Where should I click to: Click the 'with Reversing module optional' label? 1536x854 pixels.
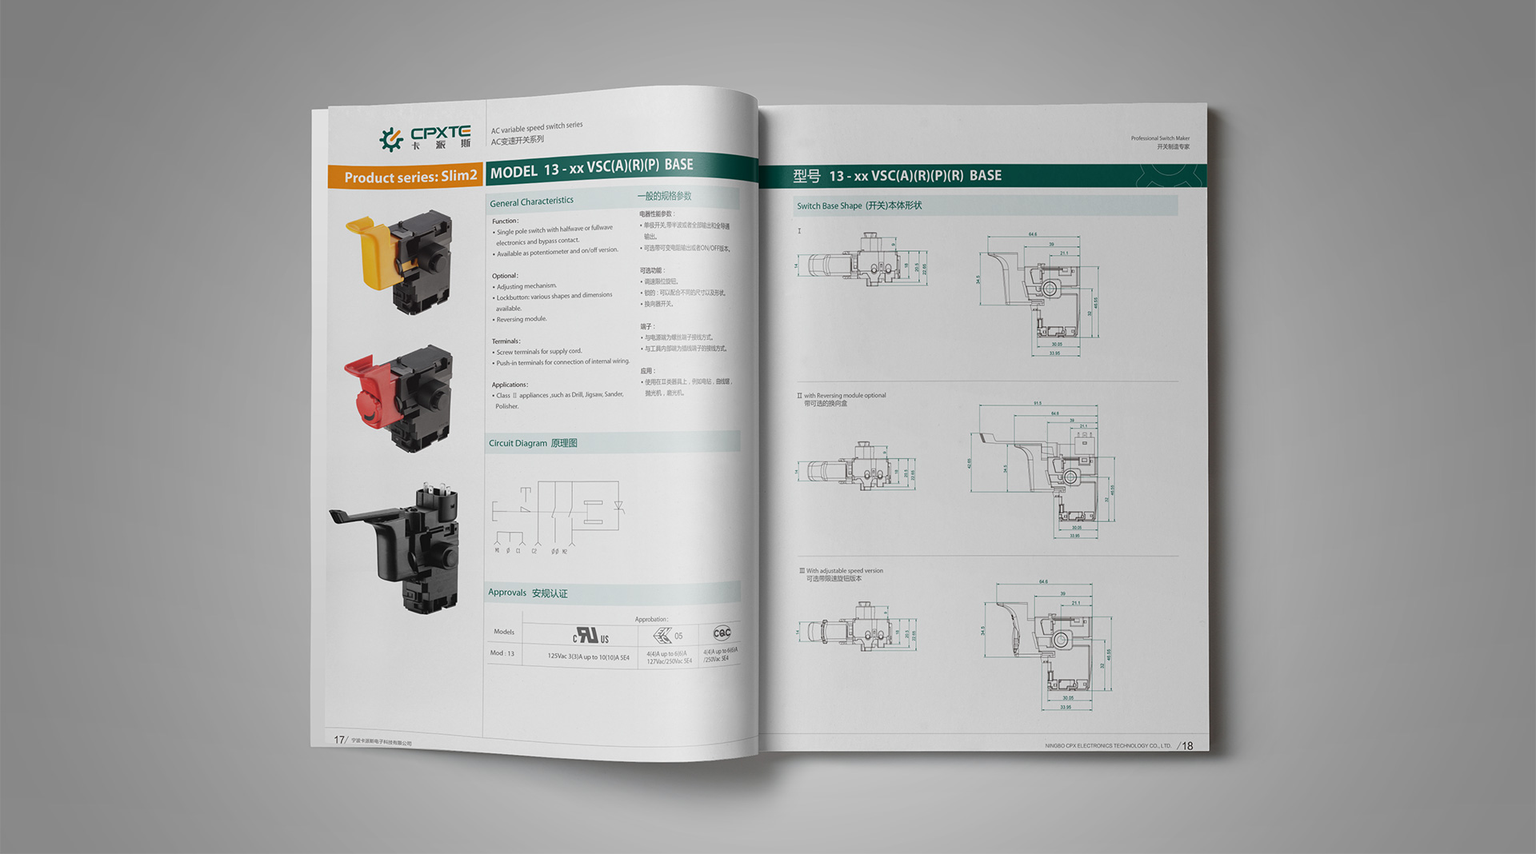click(x=843, y=396)
